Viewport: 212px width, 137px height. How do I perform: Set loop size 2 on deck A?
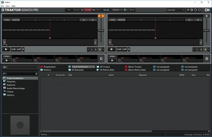[x=96, y=49]
